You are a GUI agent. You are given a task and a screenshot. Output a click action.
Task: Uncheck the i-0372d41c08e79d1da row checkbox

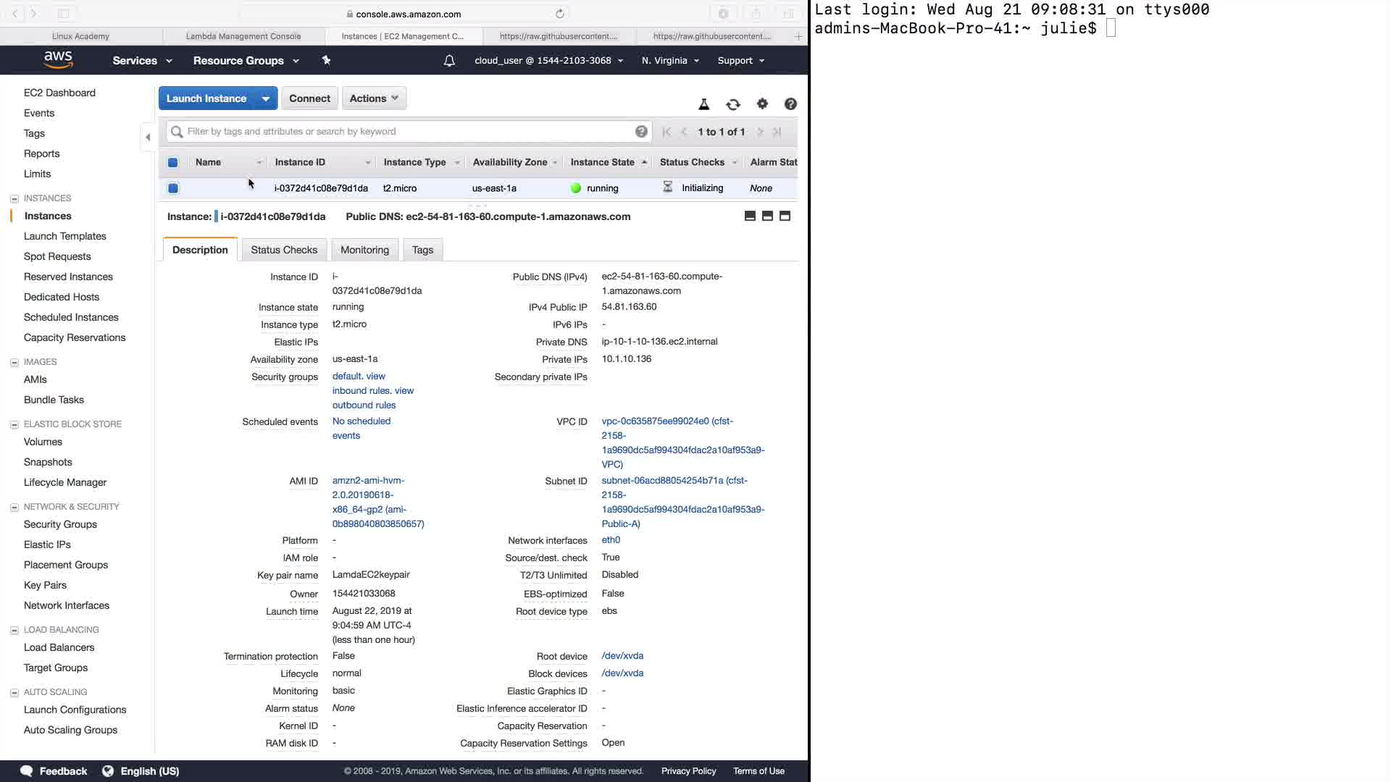click(x=172, y=188)
